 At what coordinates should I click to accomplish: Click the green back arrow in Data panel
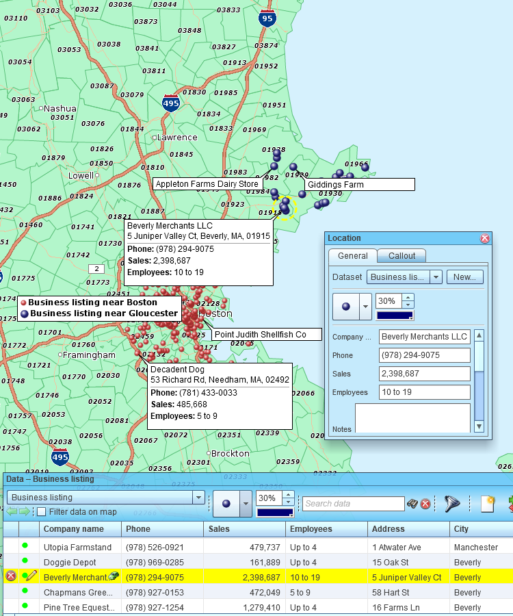click(x=12, y=512)
